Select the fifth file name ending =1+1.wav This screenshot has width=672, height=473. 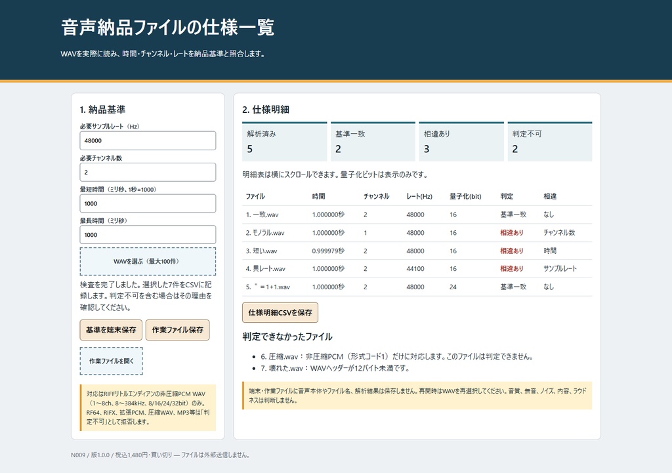[x=268, y=287]
